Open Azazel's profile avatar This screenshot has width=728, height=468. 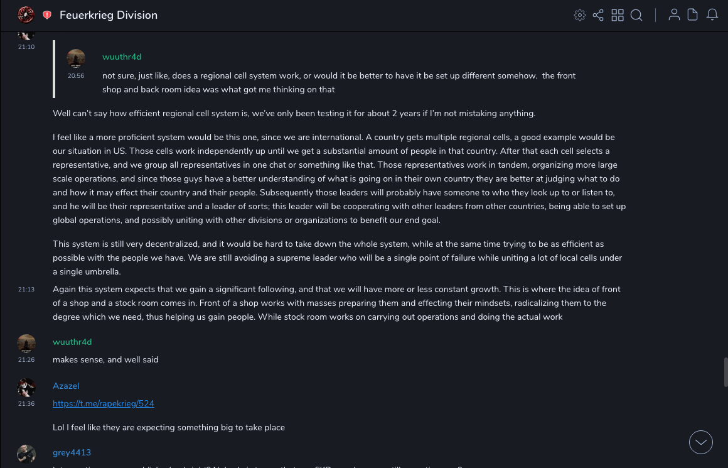pyautogui.click(x=26, y=388)
